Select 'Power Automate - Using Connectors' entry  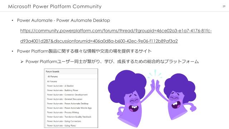(x=64, y=121)
